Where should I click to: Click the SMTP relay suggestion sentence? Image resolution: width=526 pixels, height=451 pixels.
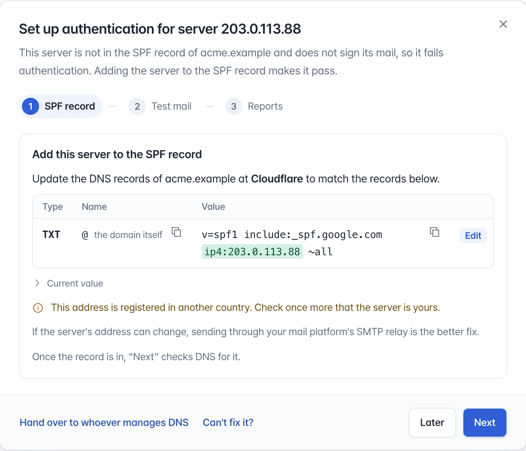coord(256,332)
